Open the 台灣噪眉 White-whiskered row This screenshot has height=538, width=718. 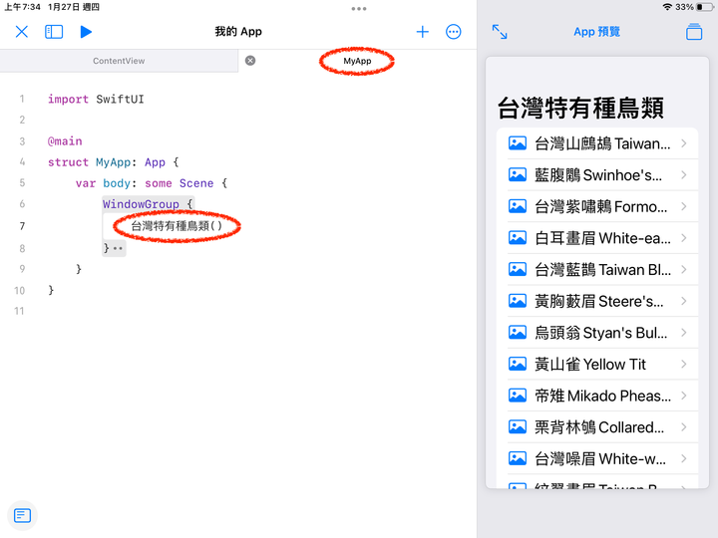click(597, 459)
